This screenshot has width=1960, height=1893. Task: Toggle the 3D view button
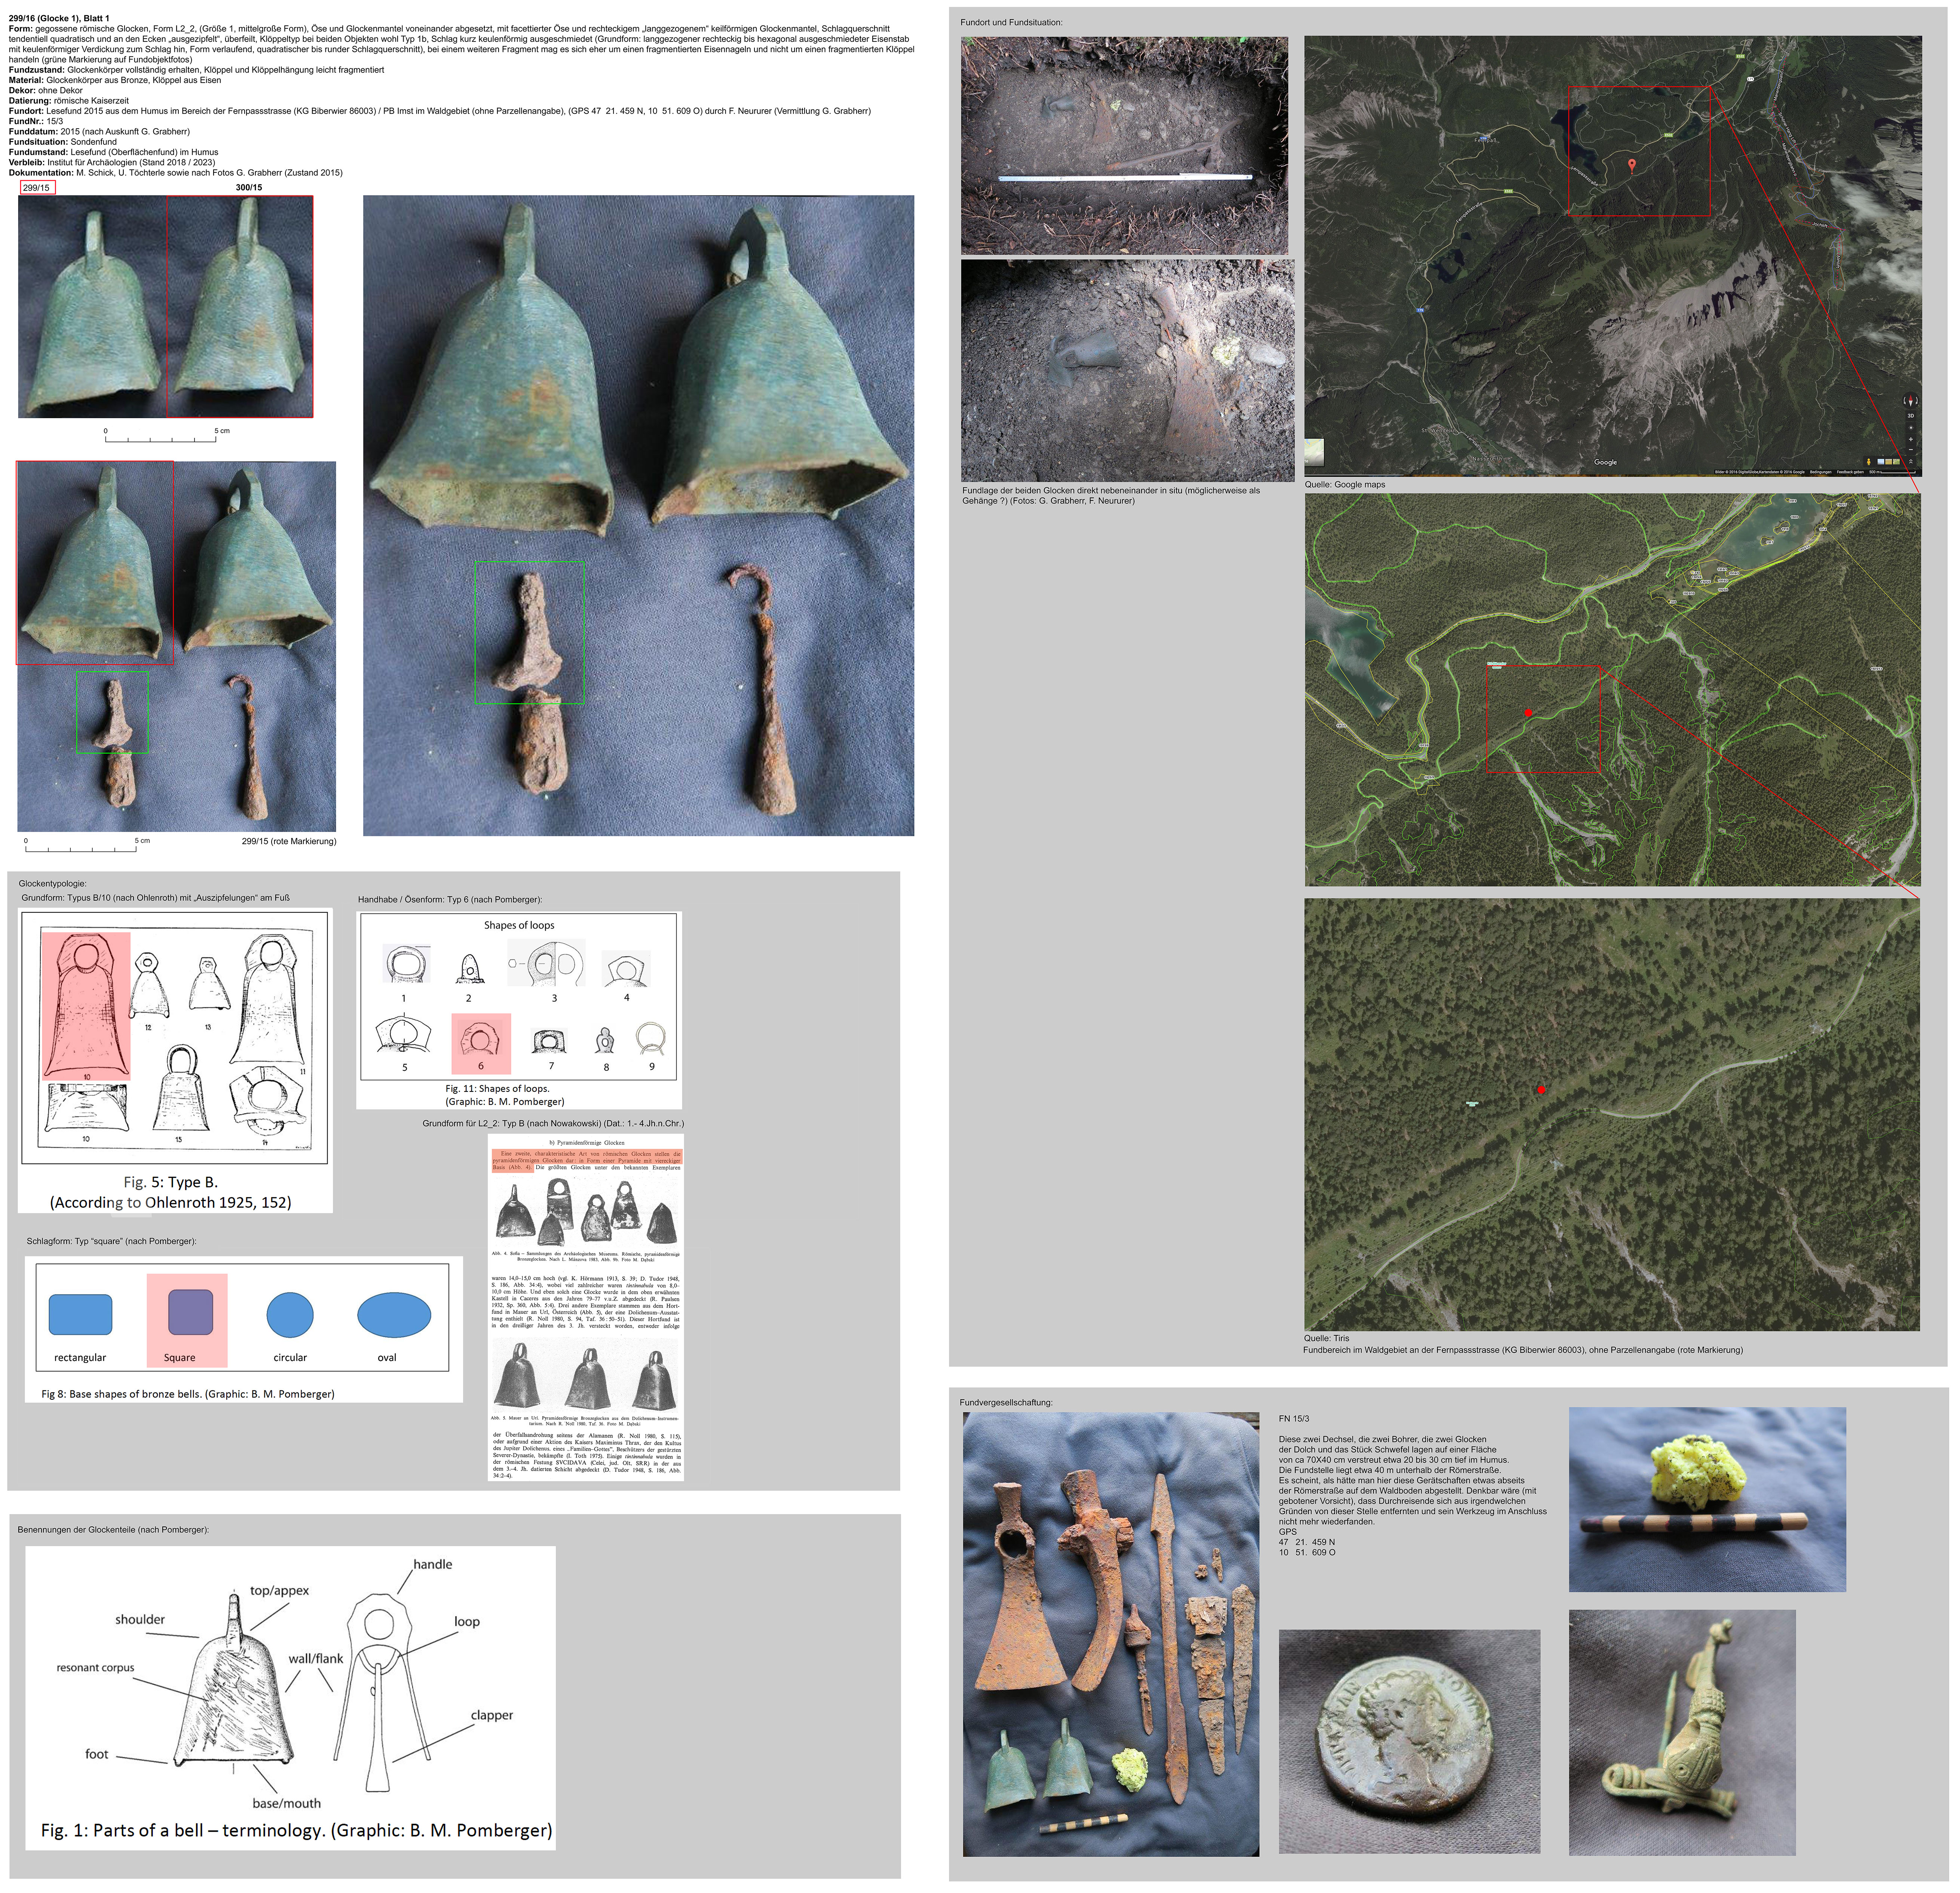pos(1911,416)
